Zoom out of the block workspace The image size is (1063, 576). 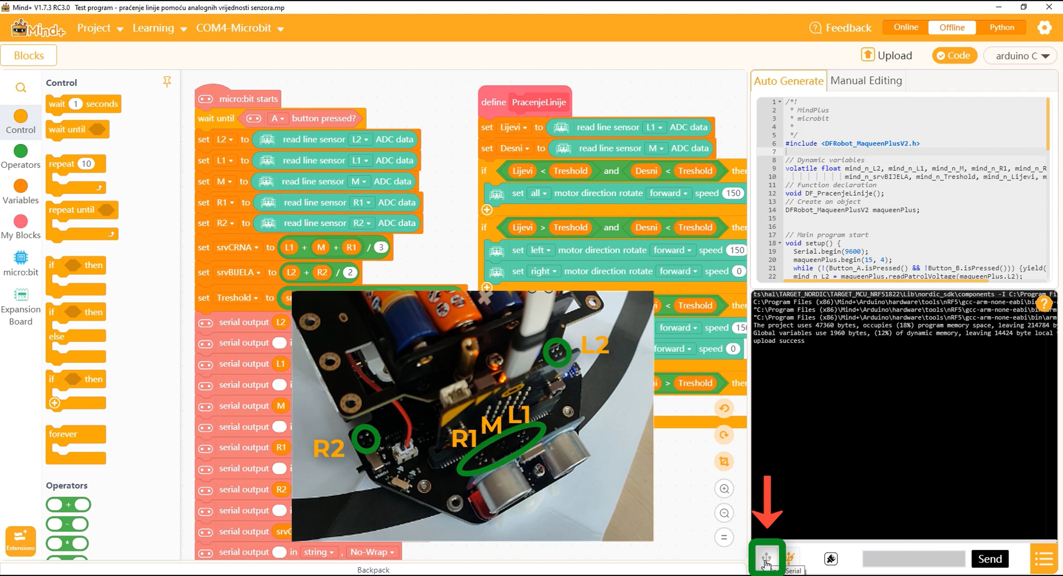point(724,513)
